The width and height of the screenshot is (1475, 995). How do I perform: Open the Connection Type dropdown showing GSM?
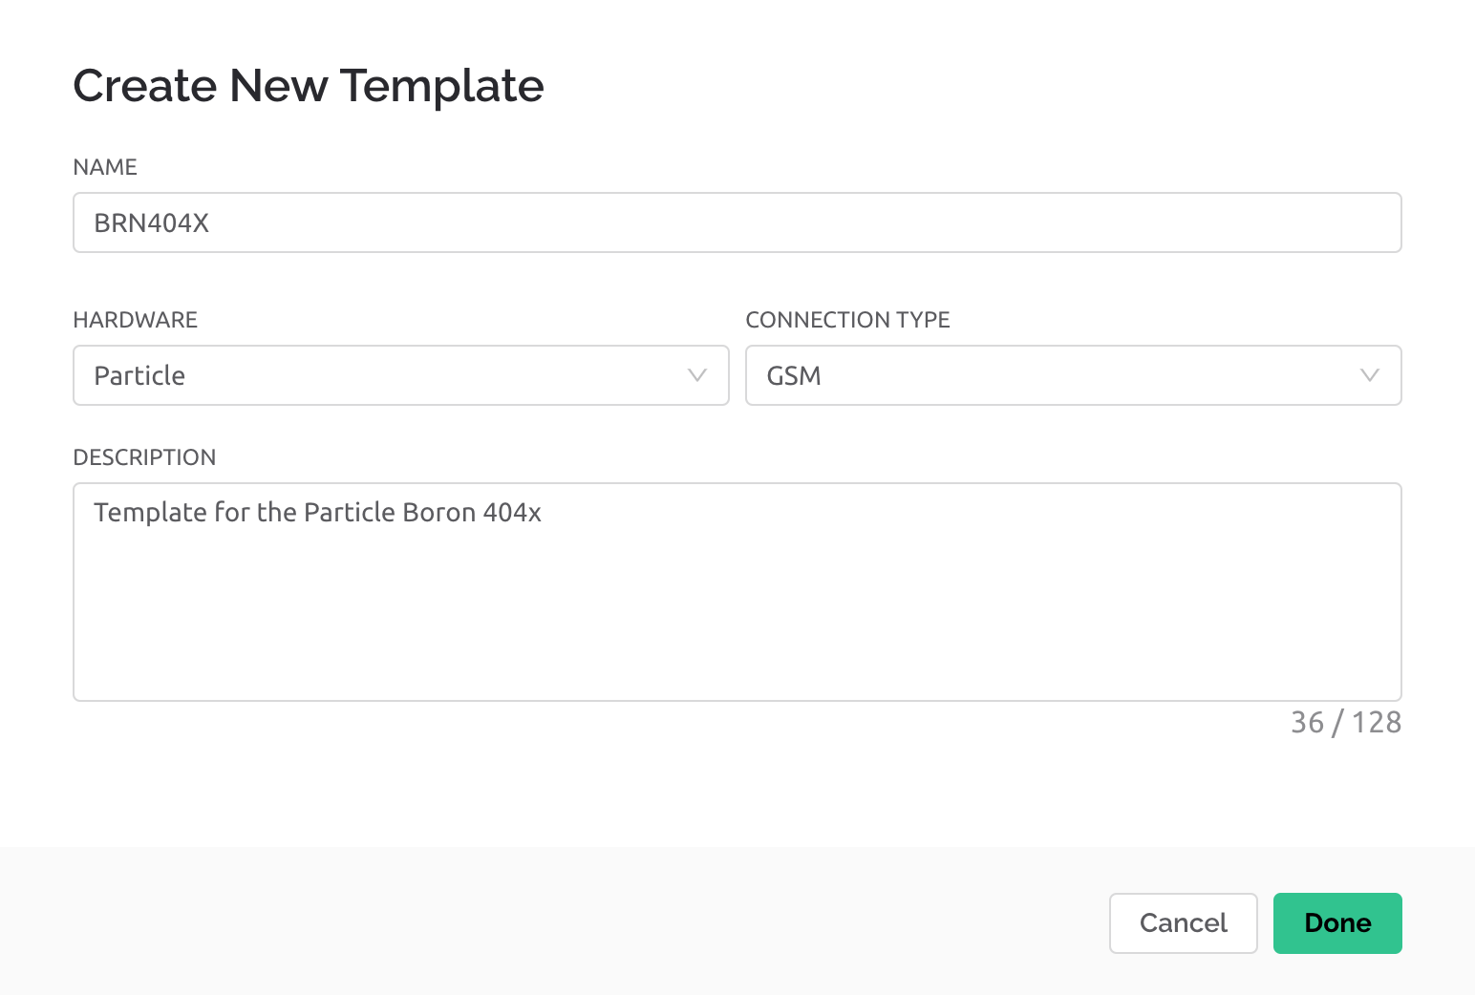(x=1072, y=375)
